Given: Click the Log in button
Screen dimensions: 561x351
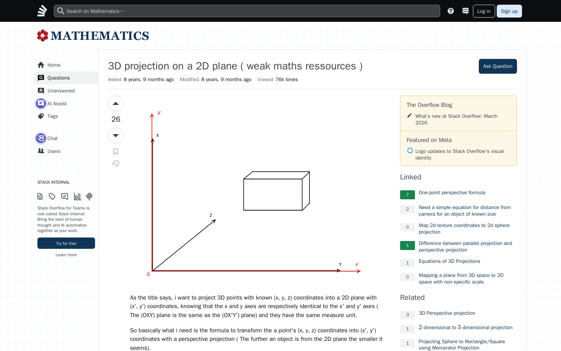Looking at the screenshot, I should coord(484,11).
